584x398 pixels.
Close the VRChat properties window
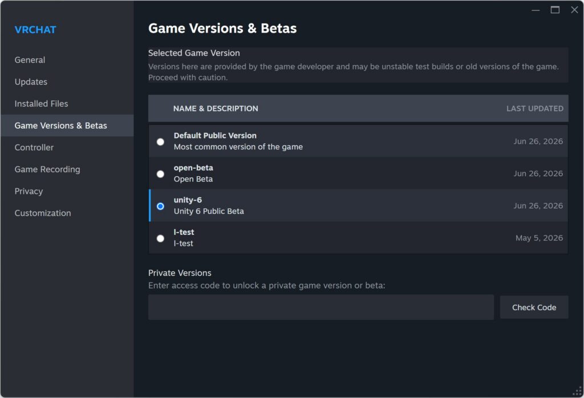pyautogui.click(x=574, y=10)
